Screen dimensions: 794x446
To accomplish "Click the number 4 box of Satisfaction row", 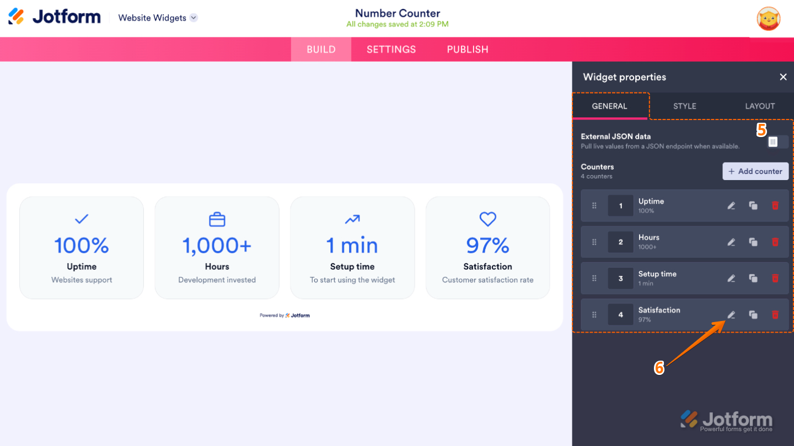I will [620, 315].
